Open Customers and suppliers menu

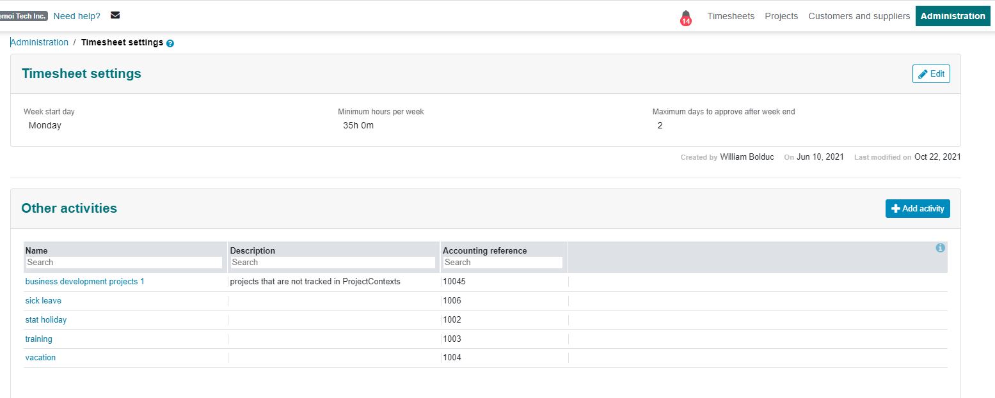(x=859, y=16)
